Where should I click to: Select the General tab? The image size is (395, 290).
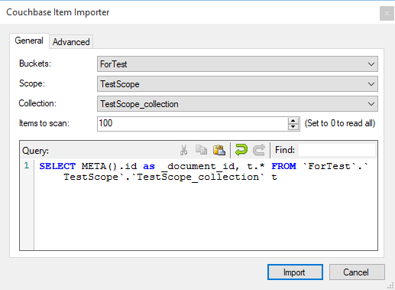(x=29, y=41)
